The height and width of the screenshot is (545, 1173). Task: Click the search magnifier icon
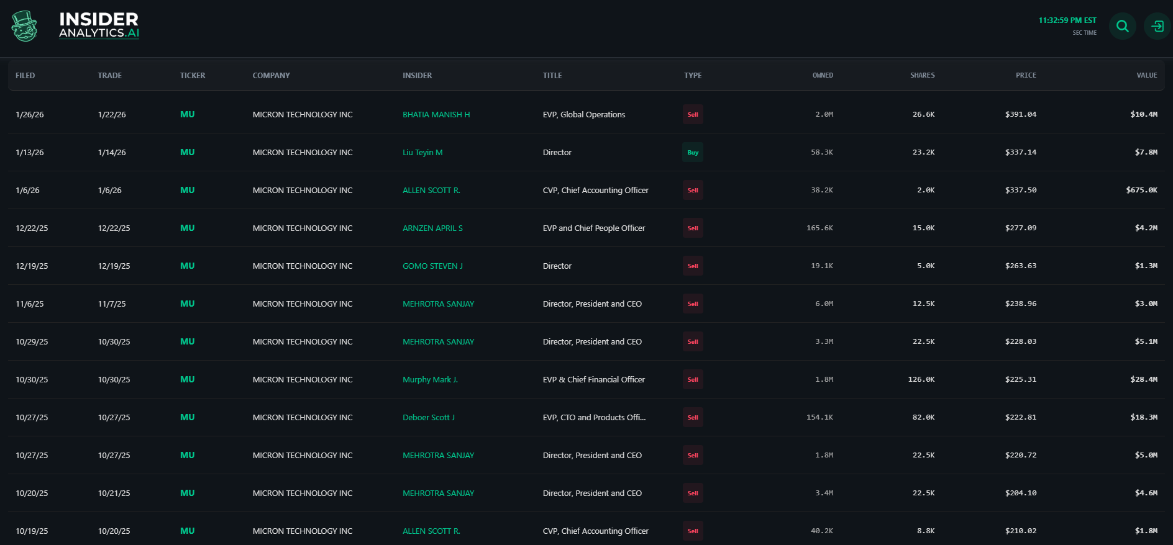pyautogui.click(x=1122, y=26)
